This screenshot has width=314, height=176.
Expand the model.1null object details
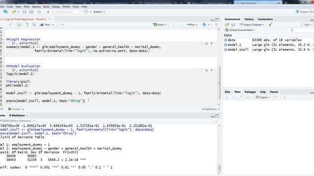pyautogui.click(x=226, y=50)
